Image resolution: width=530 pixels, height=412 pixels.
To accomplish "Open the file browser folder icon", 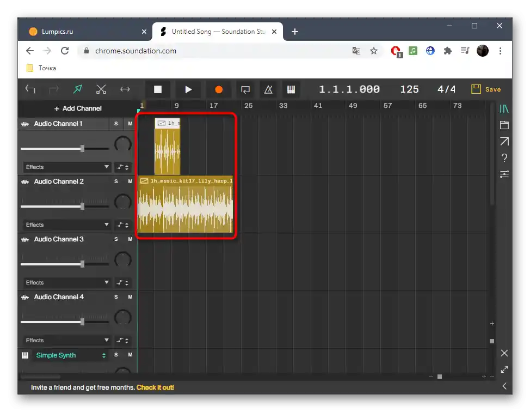I will point(504,125).
